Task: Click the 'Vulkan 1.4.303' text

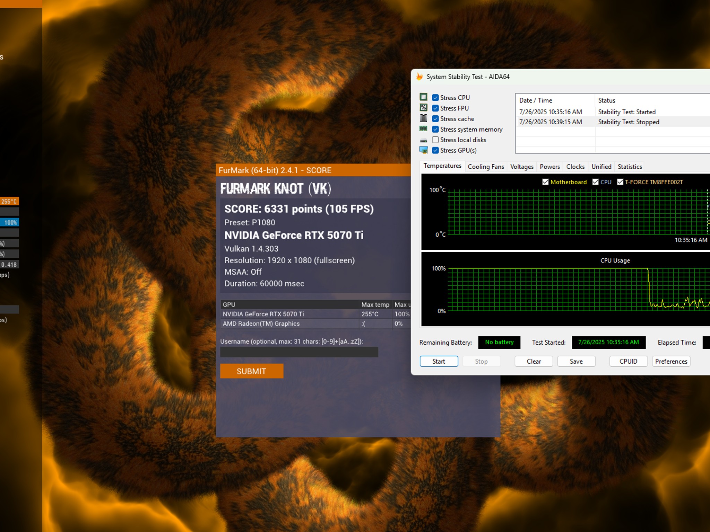Action: pyautogui.click(x=251, y=249)
